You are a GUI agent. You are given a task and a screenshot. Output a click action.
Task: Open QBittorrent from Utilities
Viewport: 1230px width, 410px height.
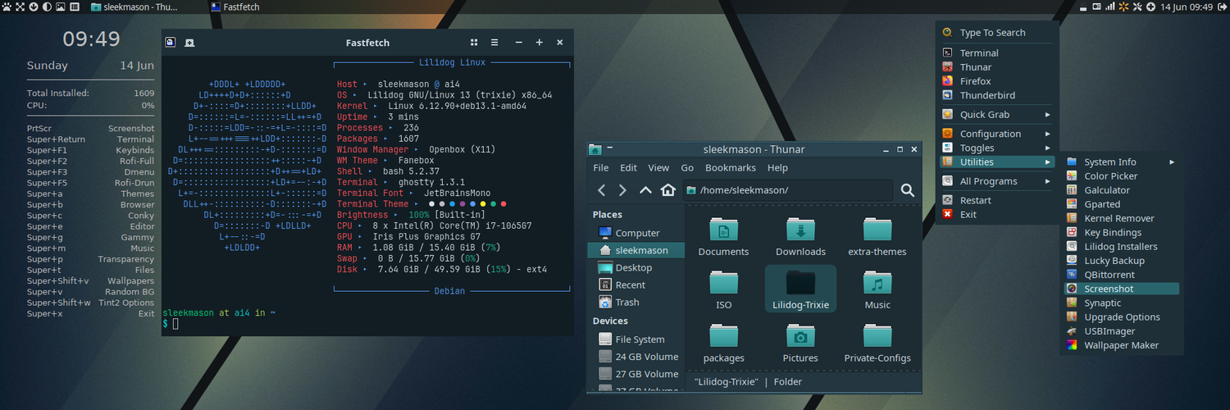click(1121, 275)
